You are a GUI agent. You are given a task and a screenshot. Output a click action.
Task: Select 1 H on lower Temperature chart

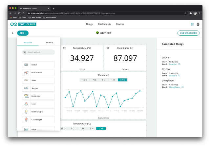click(92, 128)
